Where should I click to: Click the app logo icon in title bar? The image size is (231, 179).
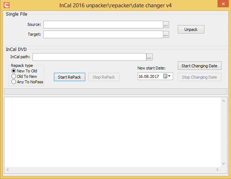(x=7, y=5)
